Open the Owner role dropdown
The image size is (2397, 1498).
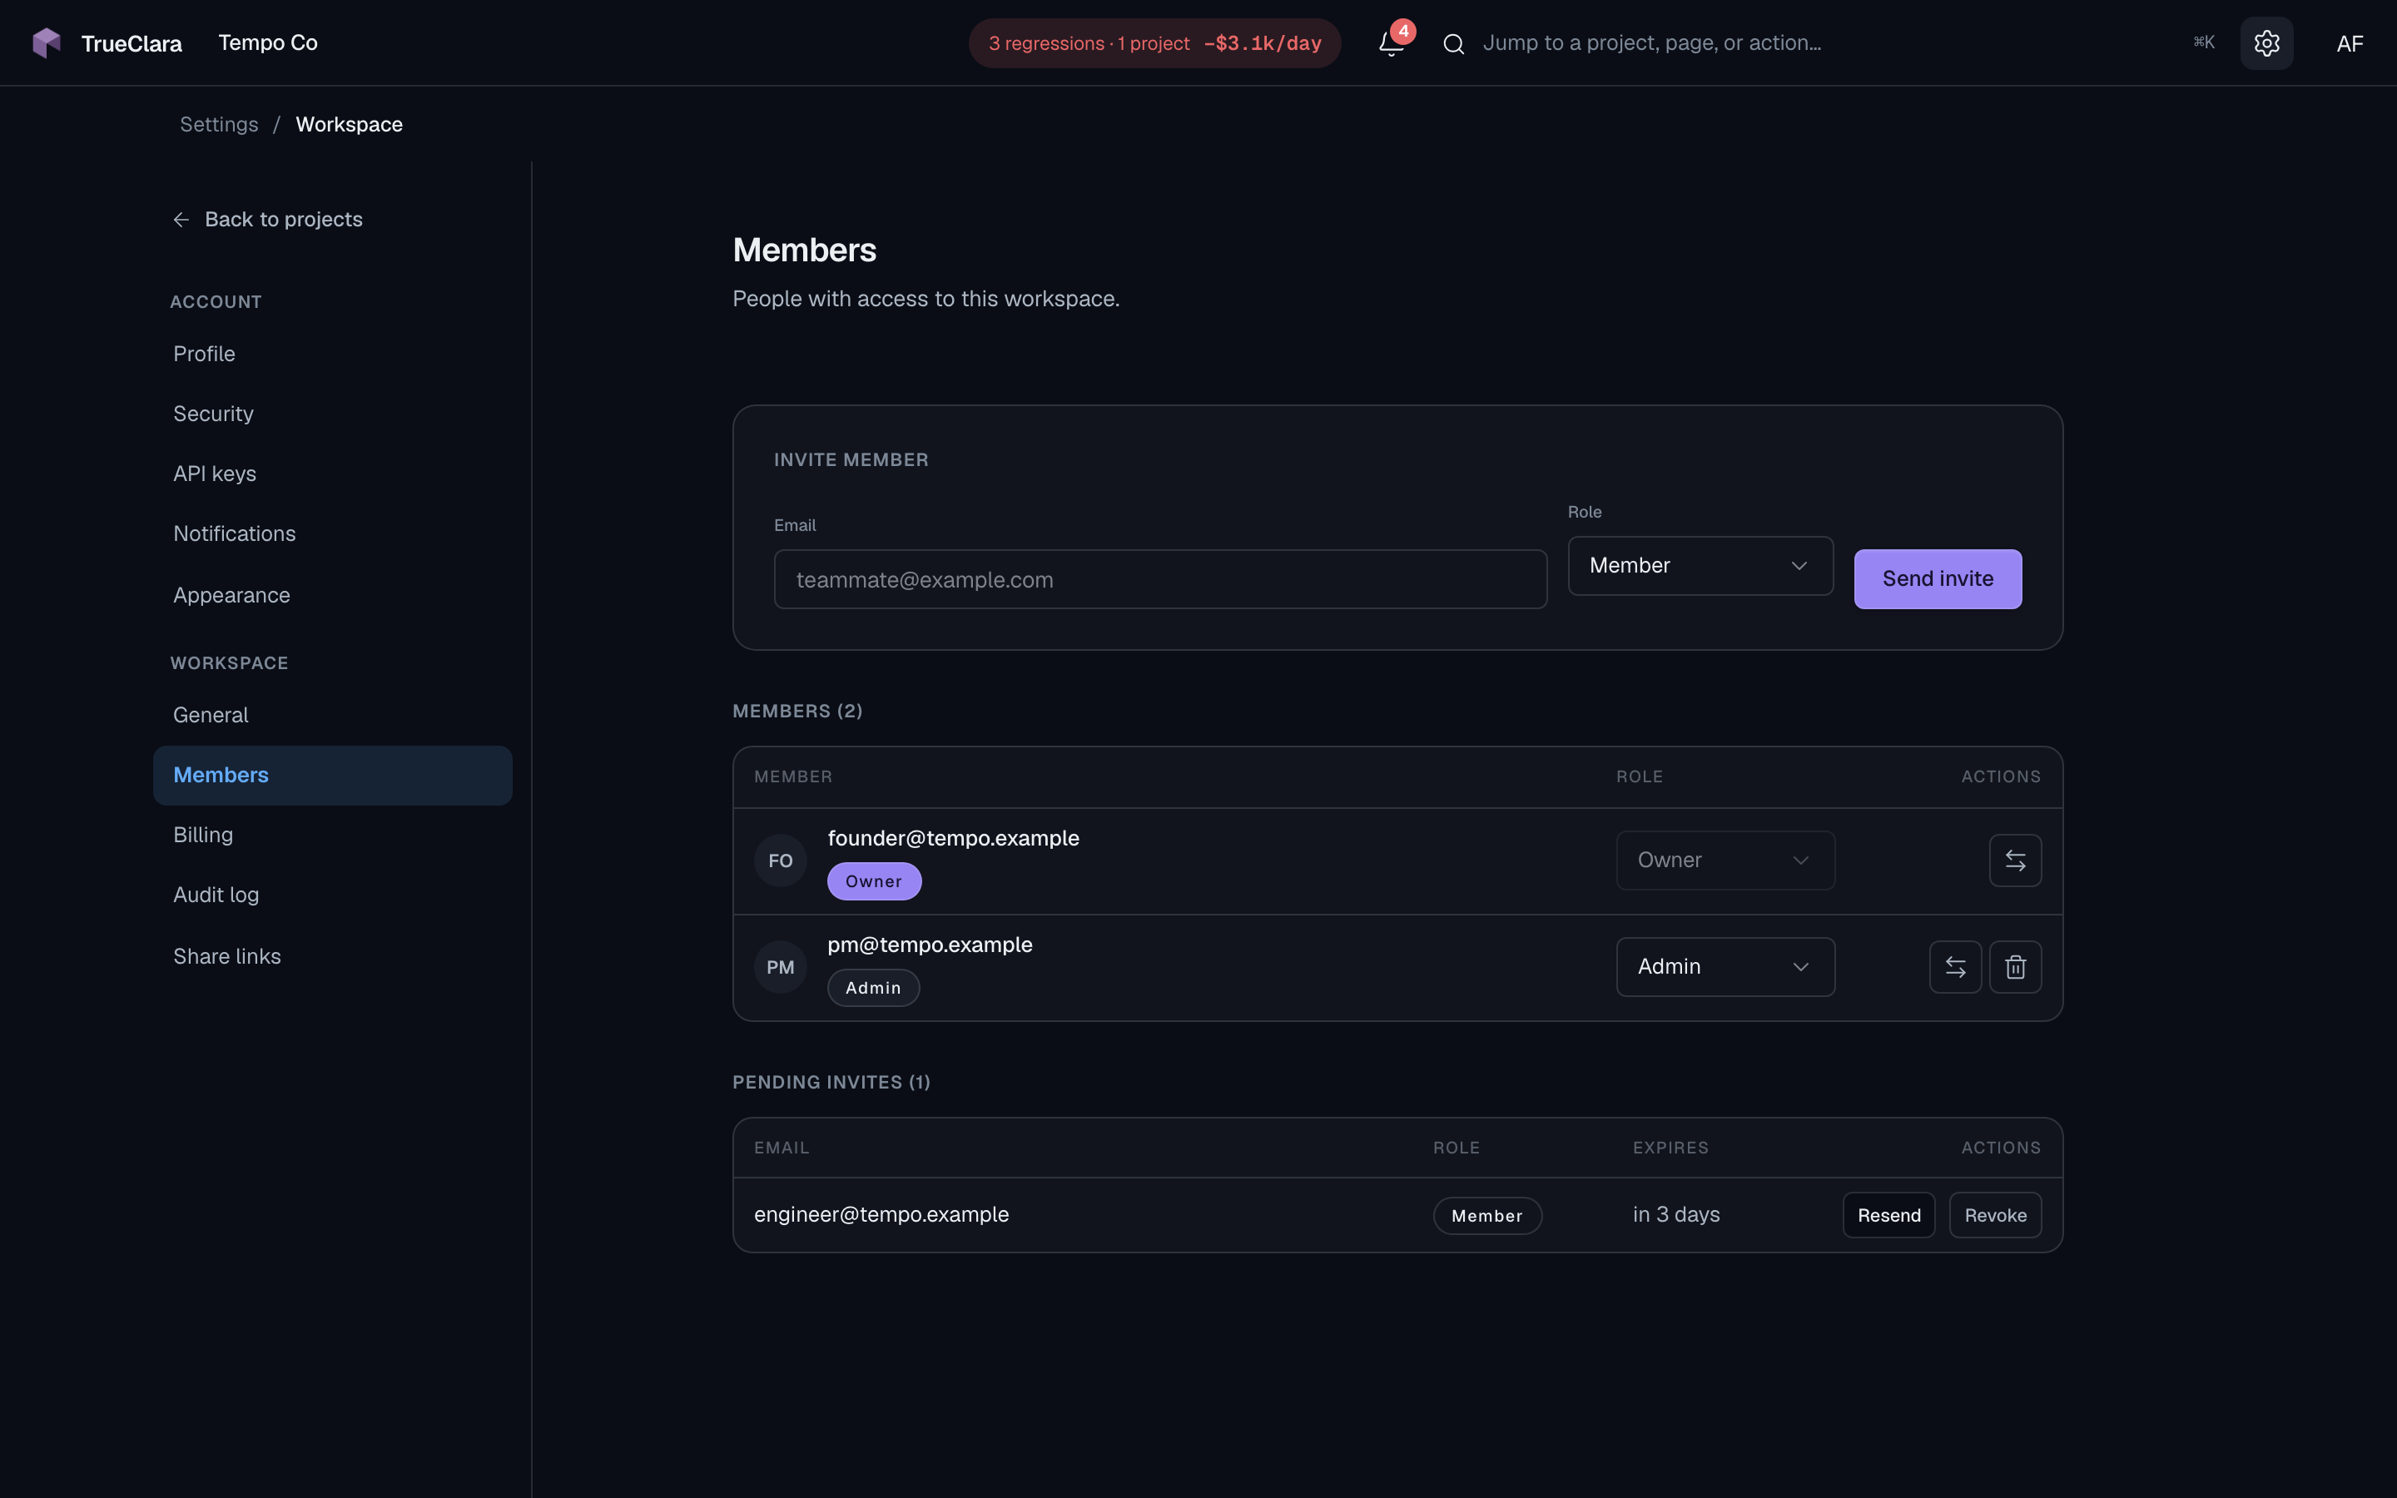(x=1725, y=860)
